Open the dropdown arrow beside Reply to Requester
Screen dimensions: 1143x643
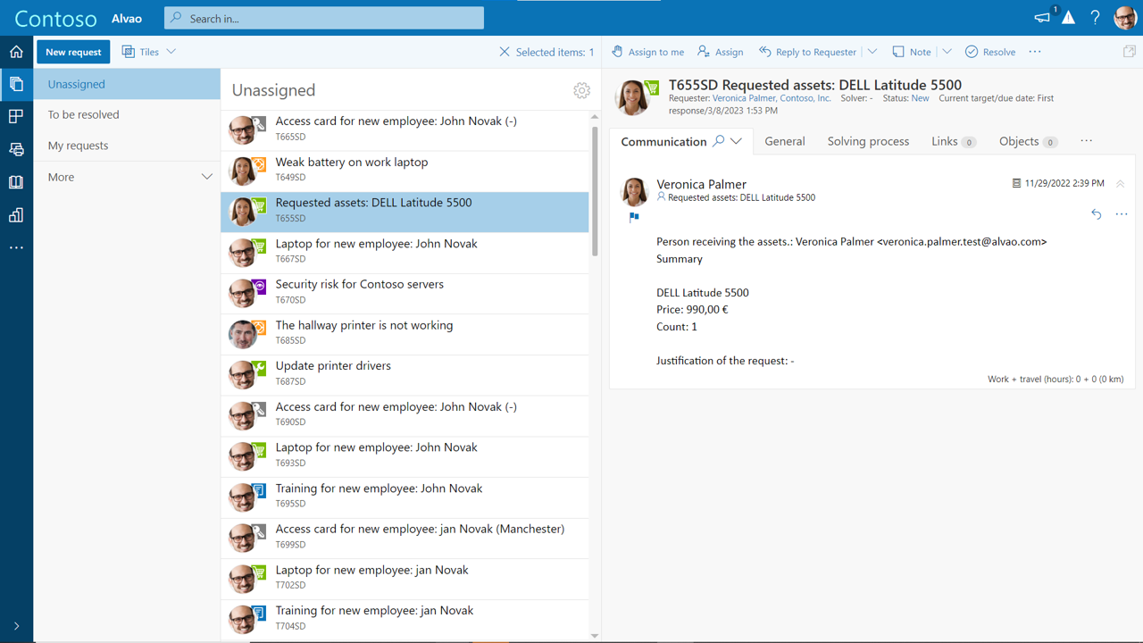click(872, 52)
